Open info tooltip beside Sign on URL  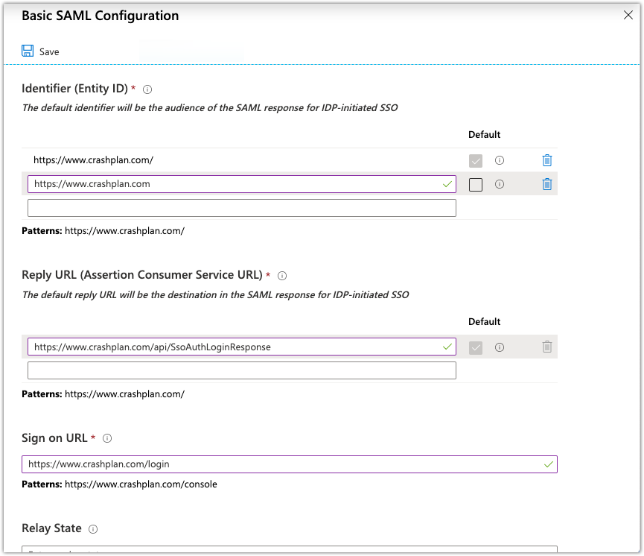[107, 438]
